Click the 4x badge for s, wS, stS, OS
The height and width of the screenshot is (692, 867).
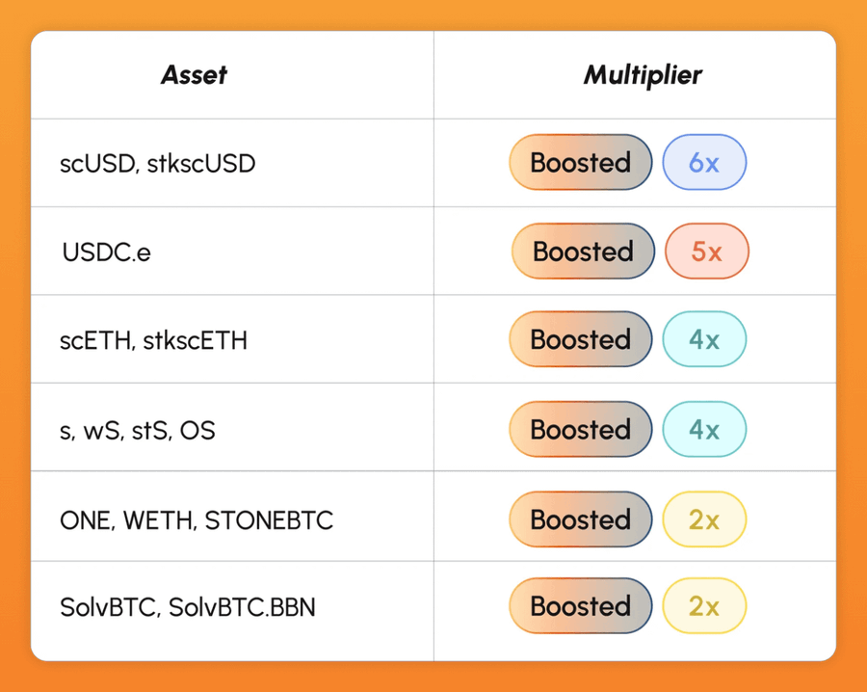[704, 429]
